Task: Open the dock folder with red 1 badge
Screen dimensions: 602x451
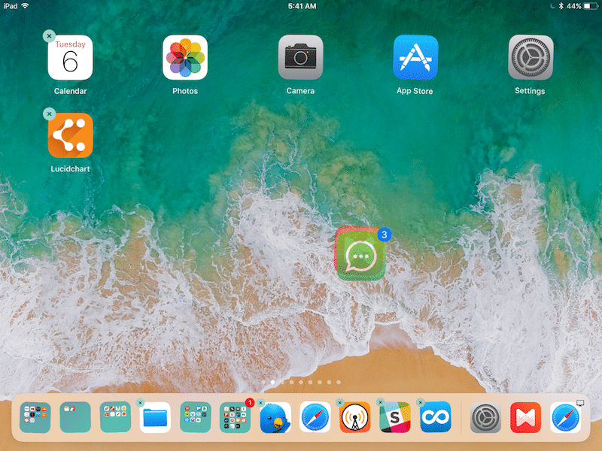Action: 235,417
